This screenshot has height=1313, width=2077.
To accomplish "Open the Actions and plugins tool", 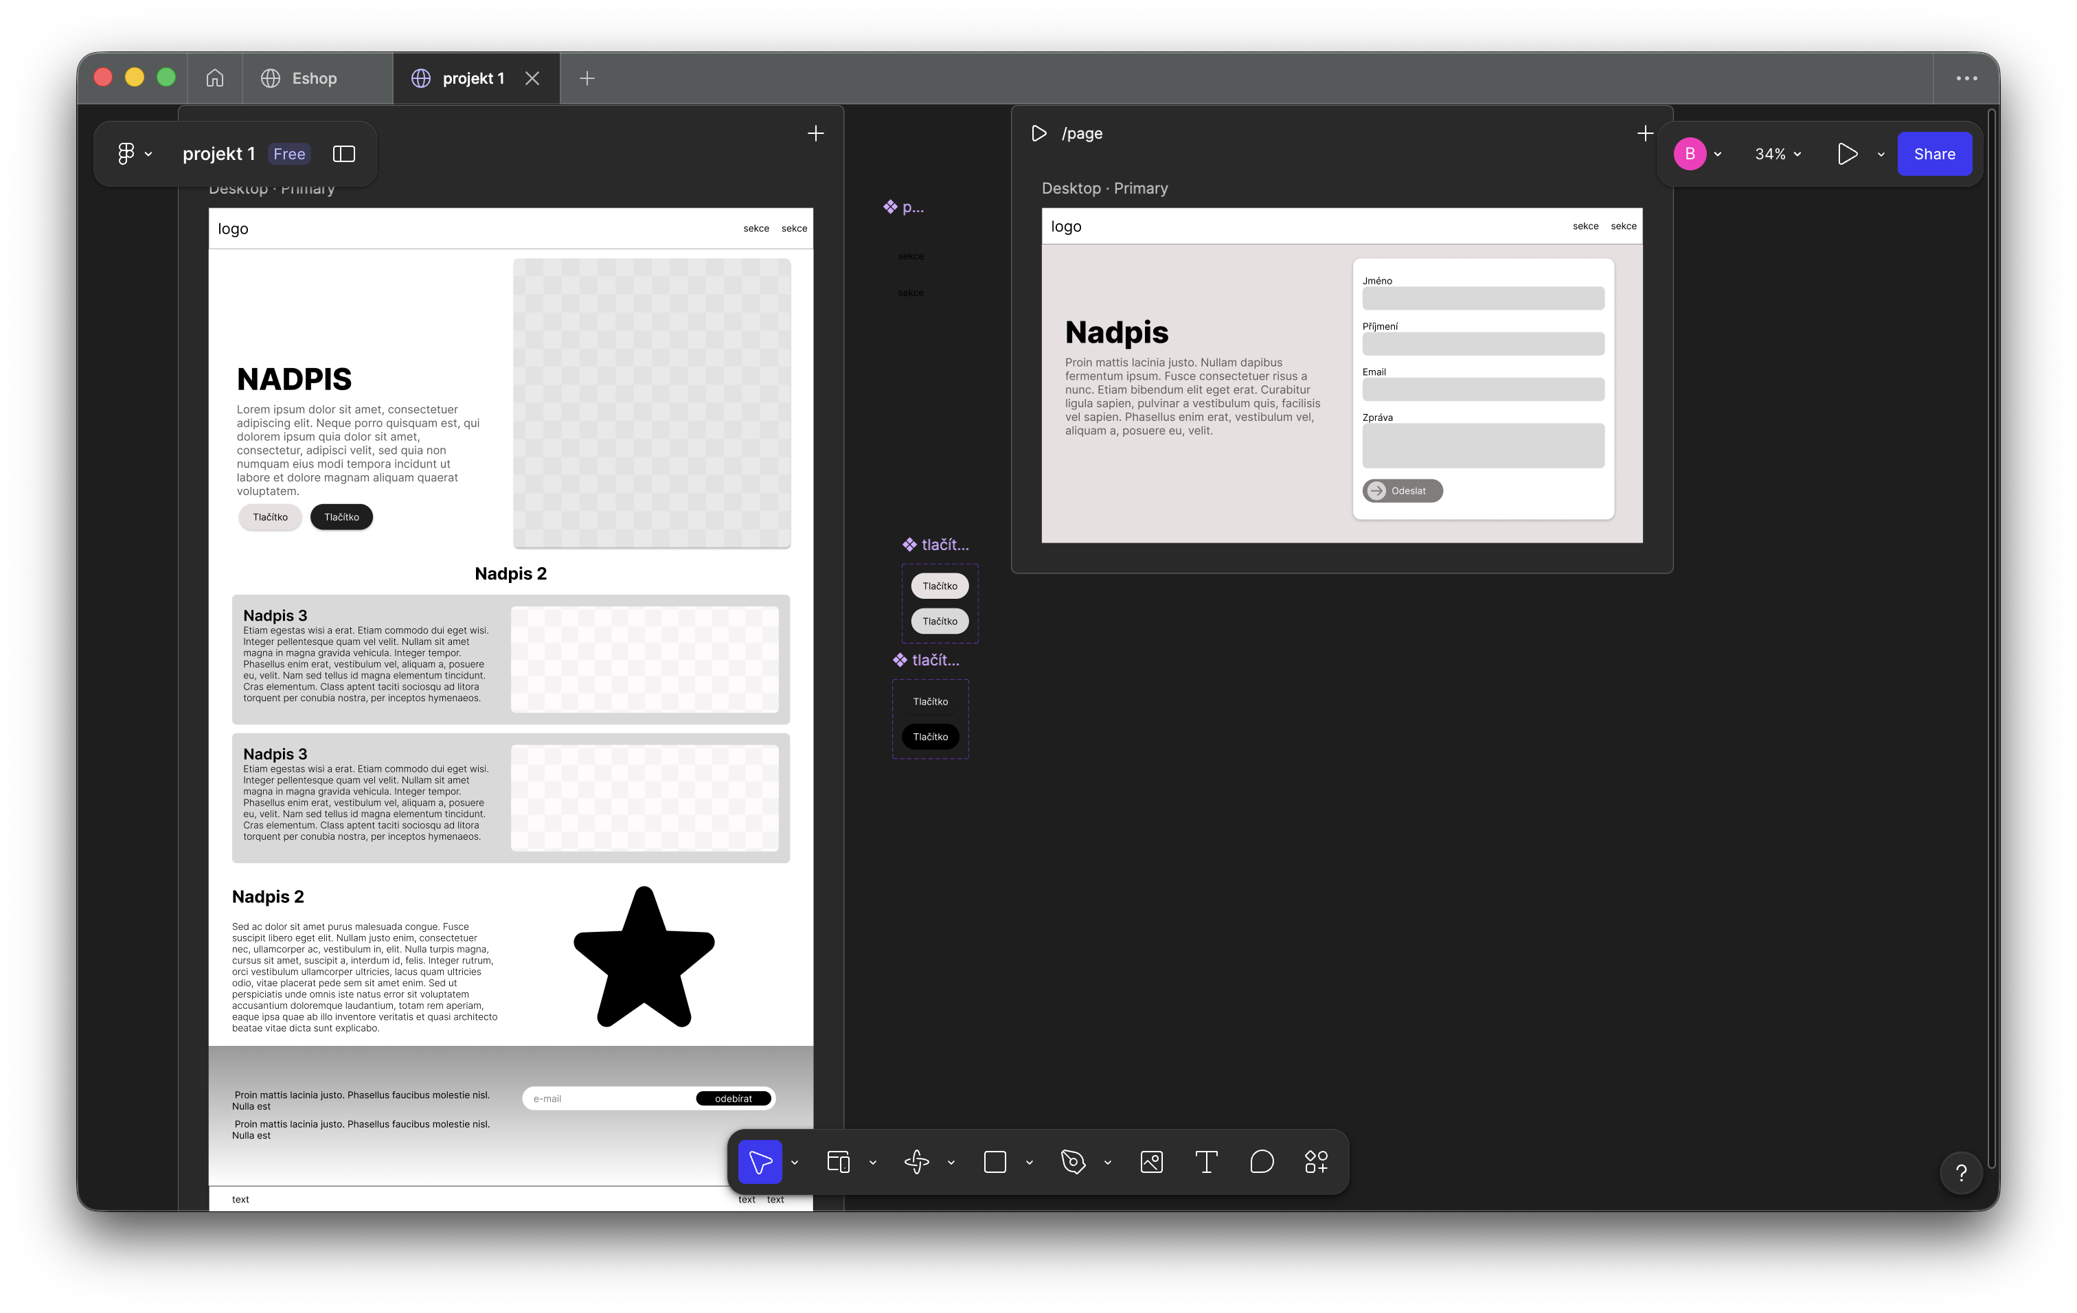I will tap(1316, 1161).
